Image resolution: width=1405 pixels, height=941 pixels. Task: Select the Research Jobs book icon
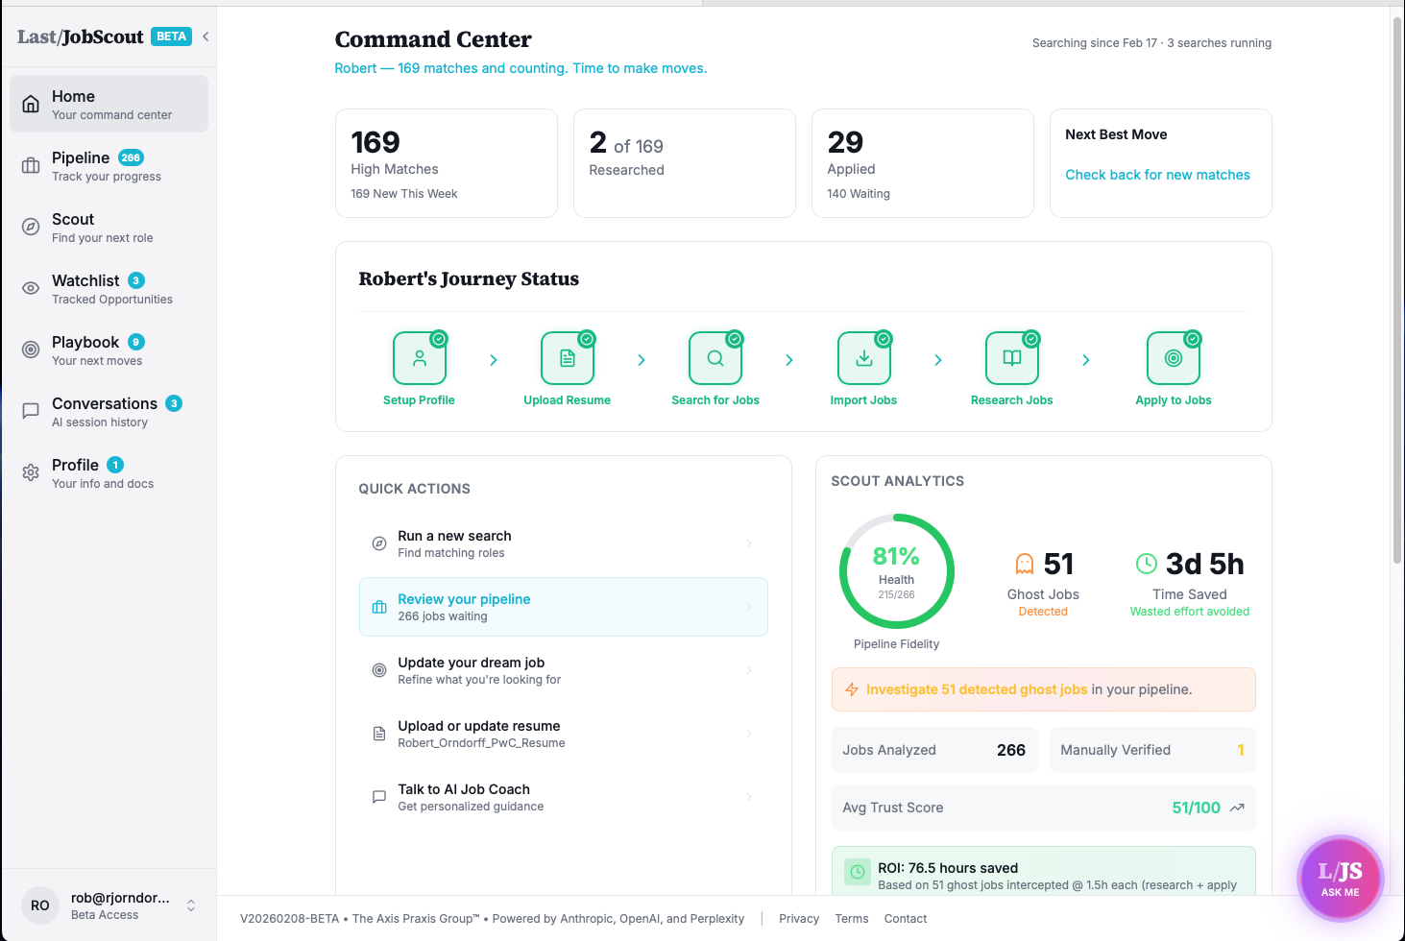tap(1011, 357)
